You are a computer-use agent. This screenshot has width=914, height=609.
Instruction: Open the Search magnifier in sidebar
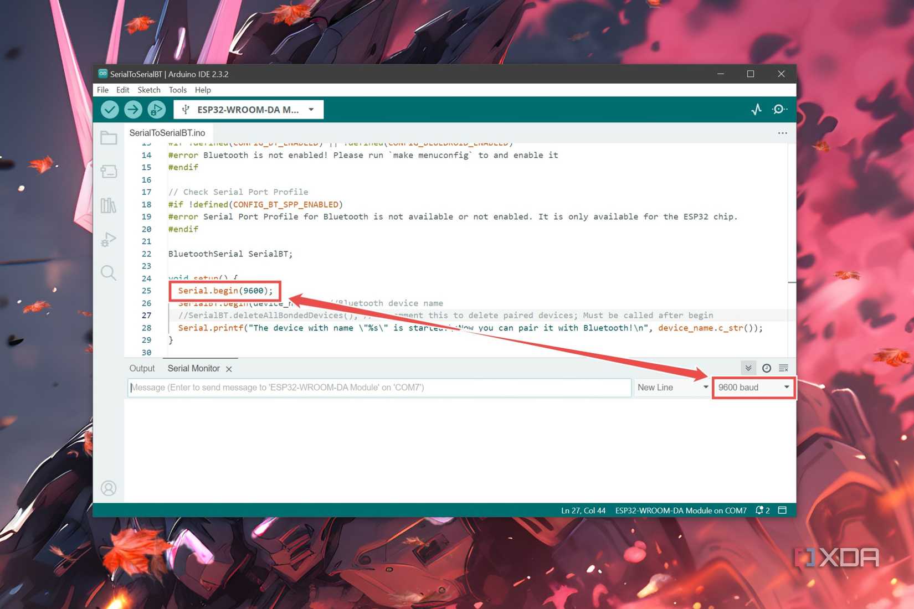109,273
